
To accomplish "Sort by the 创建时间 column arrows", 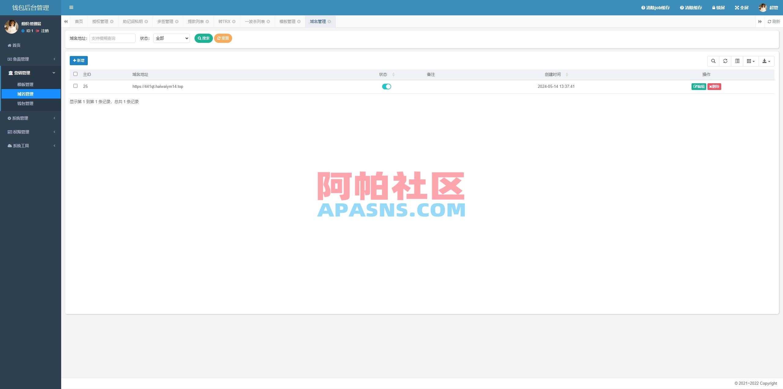I will (566, 74).
